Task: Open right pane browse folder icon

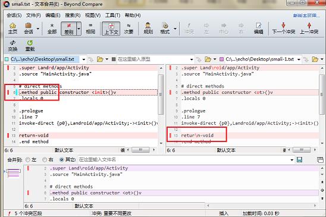Action: click(x=315, y=59)
